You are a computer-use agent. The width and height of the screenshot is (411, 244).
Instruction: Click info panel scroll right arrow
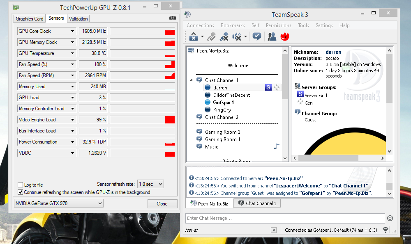382,158
